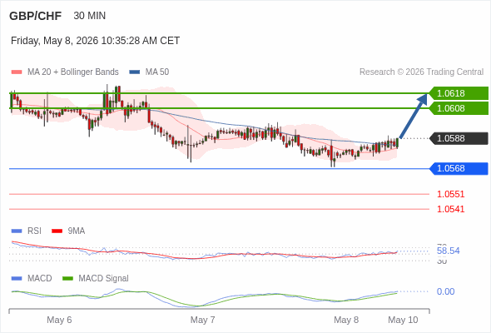Click the 1.0618 green resistance price tag
The height and width of the screenshot is (333, 491).
point(459,93)
